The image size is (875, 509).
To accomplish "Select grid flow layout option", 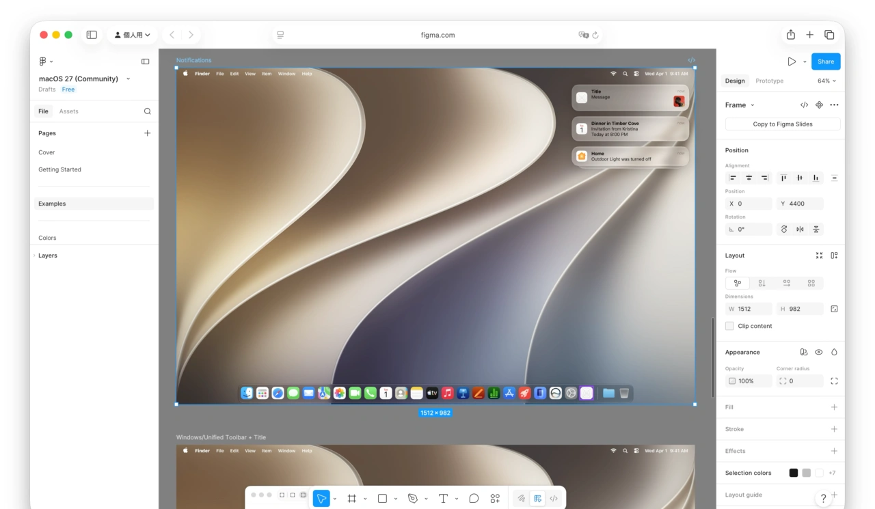I will pos(811,283).
